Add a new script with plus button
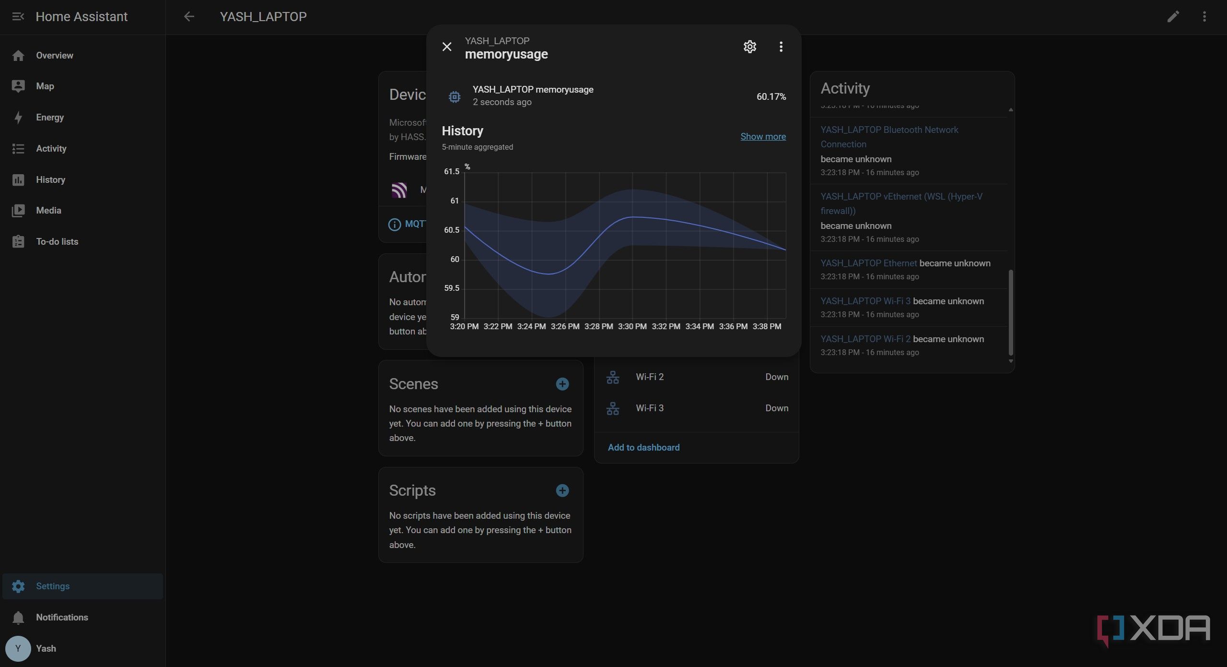The width and height of the screenshot is (1227, 667). pos(562,491)
